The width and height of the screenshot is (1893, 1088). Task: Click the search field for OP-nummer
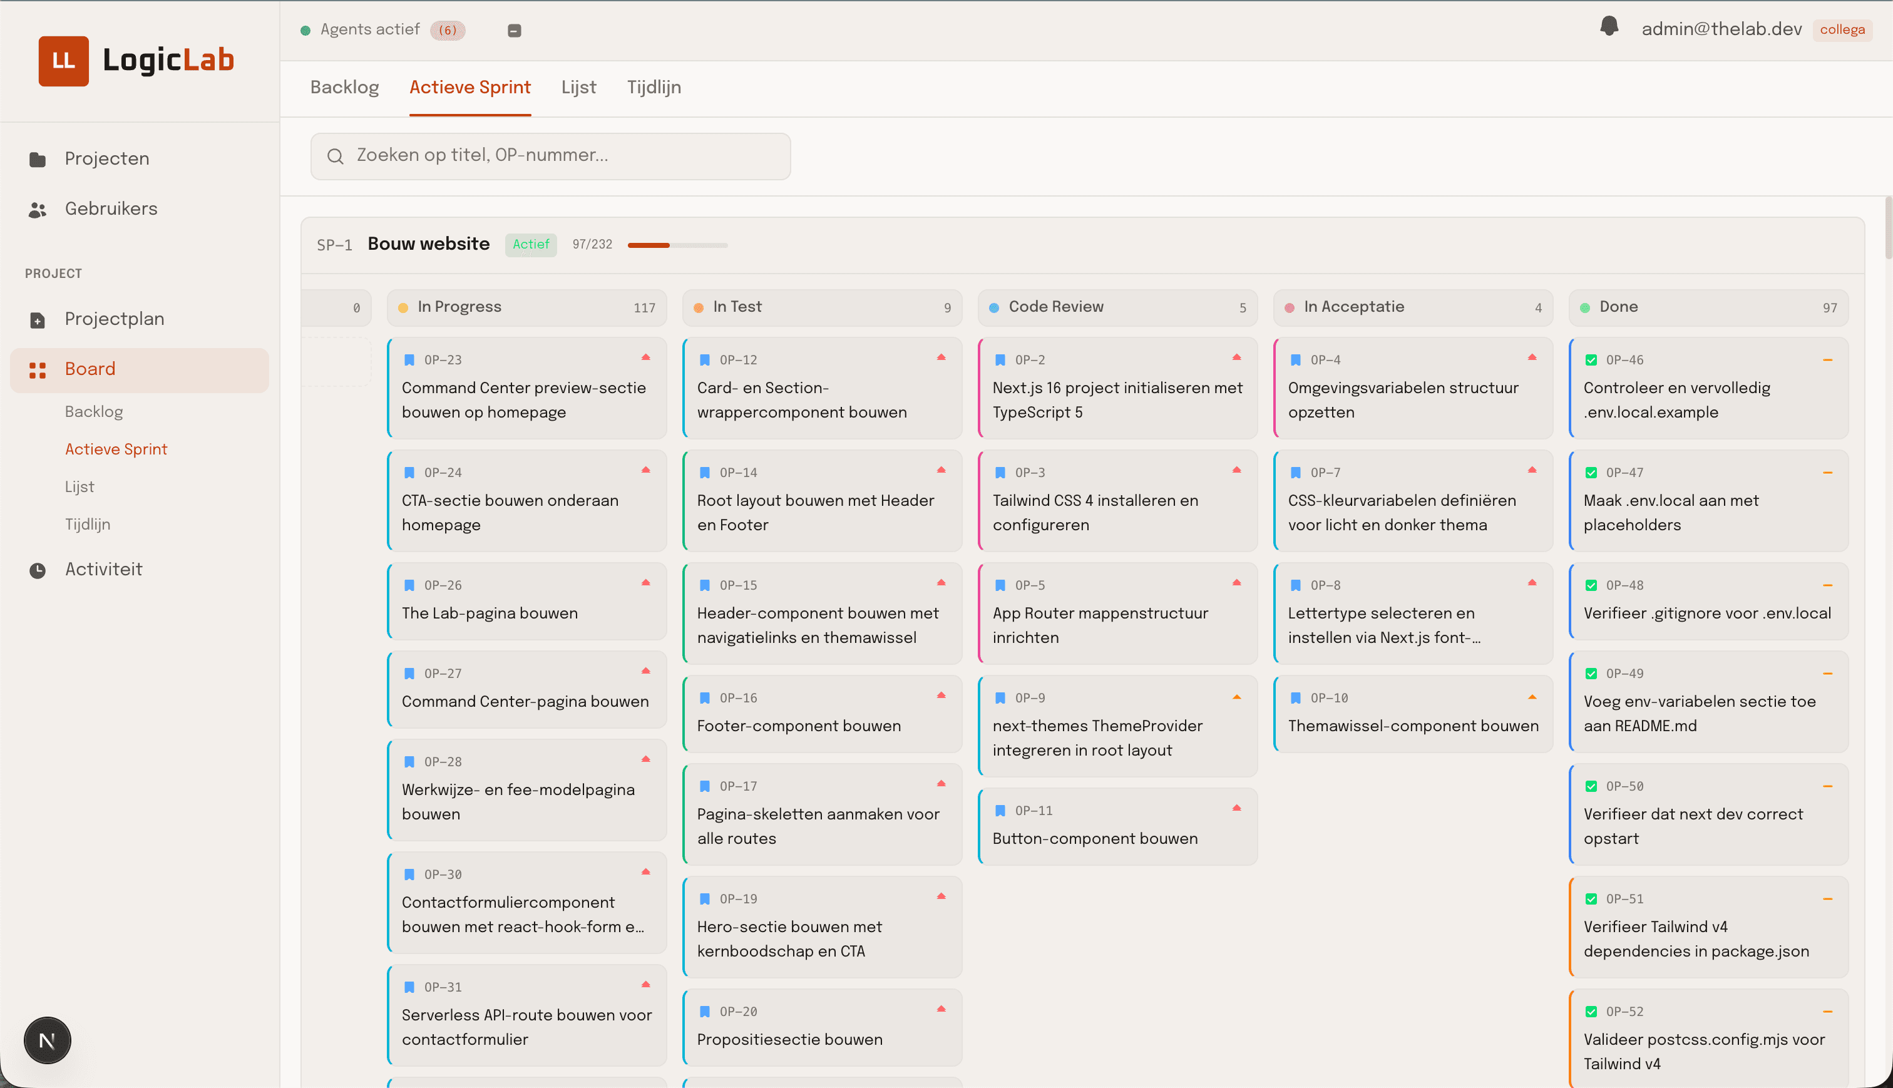pyautogui.click(x=551, y=155)
